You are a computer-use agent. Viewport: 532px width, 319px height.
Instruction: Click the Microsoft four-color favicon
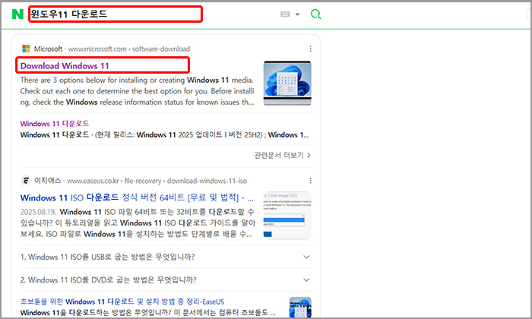(x=26, y=49)
